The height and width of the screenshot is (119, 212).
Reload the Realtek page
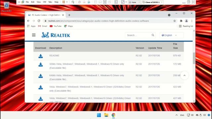tap(39, 21)
